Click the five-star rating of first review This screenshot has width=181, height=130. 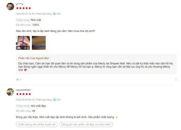[x=24, y=8]
